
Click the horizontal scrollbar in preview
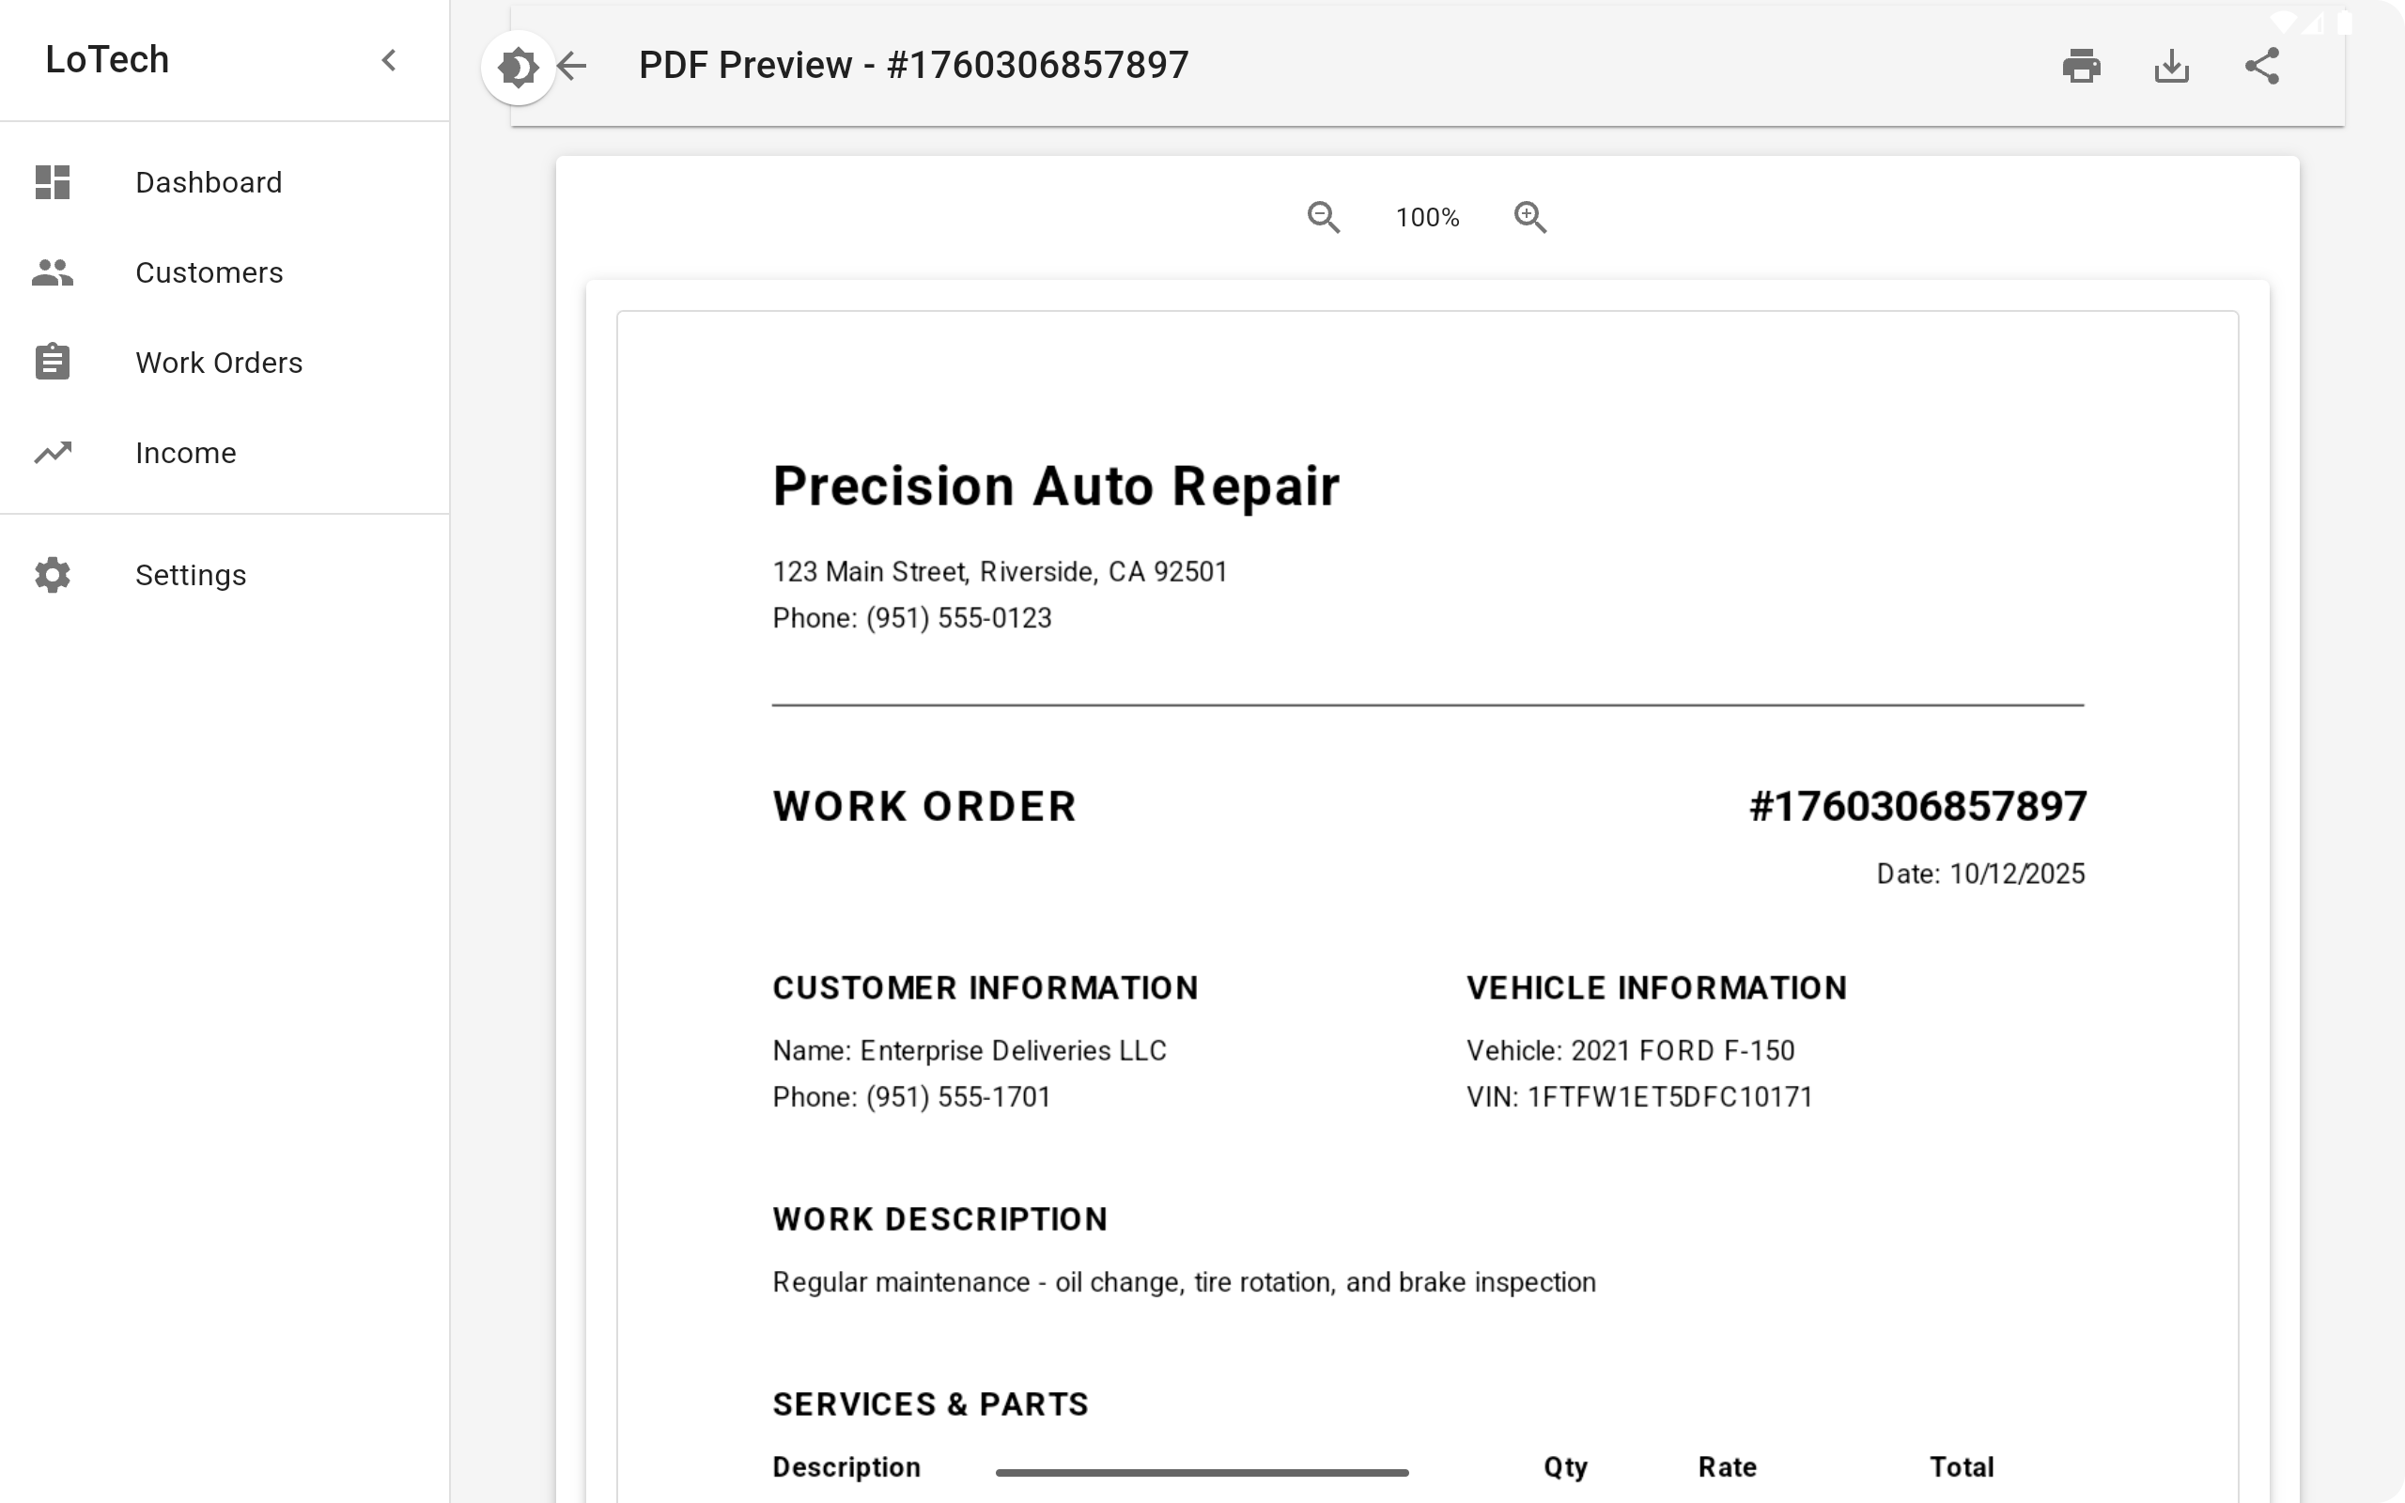coord(1202,1472)
